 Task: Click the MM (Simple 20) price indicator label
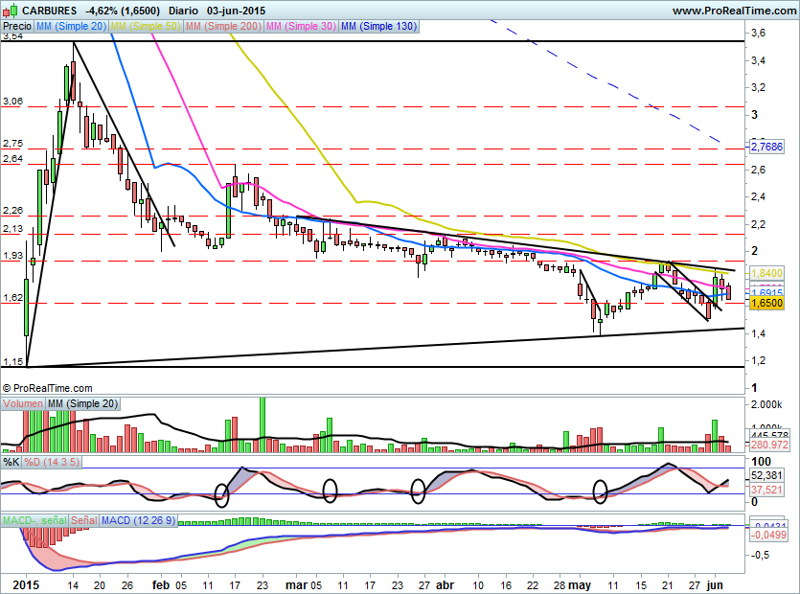[x=71, y=28]
